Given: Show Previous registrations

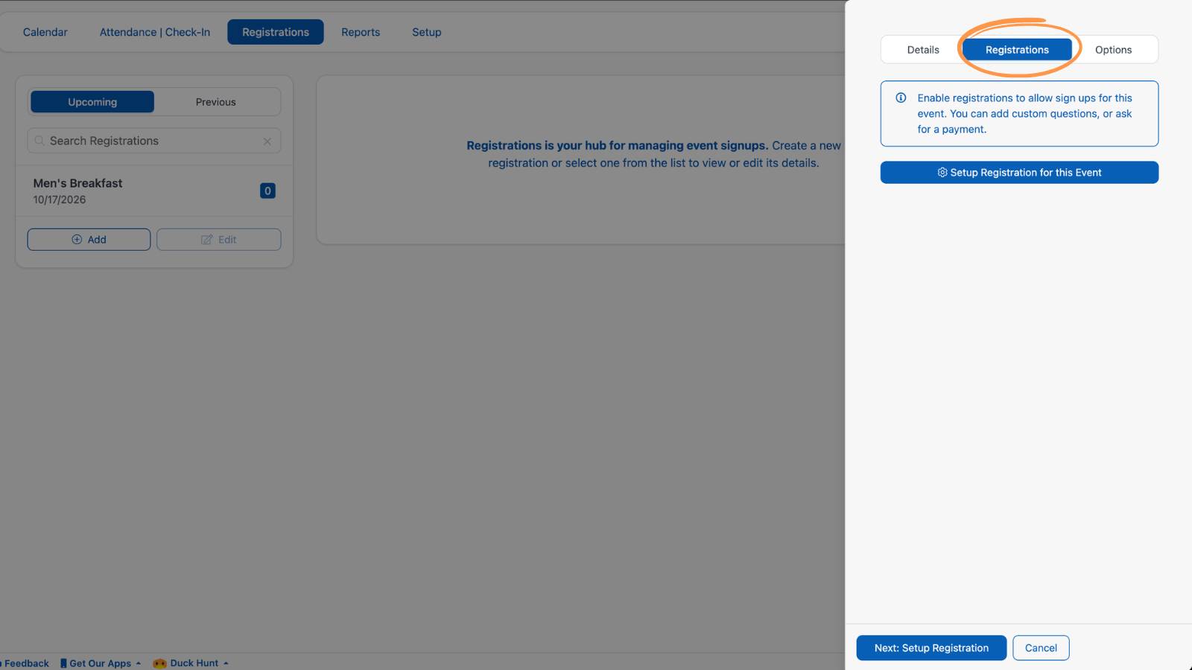Looking at the screenshot, I should 216,102.
